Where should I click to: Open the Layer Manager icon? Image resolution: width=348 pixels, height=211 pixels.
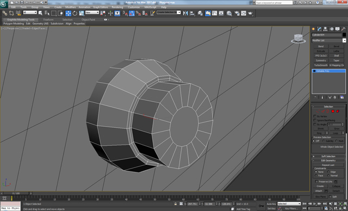(x=200, y=13)
